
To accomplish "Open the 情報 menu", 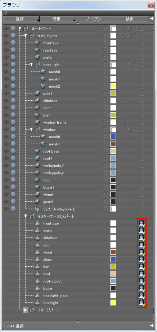I will 58,19.
